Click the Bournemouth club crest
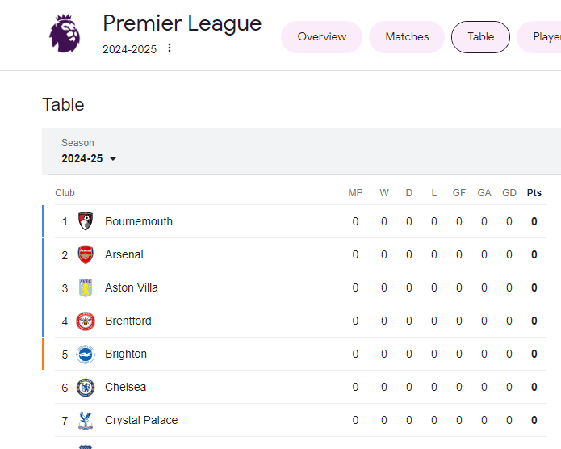Image resolution: width=561 pixels, height=449 pixels. coord(86,221)
